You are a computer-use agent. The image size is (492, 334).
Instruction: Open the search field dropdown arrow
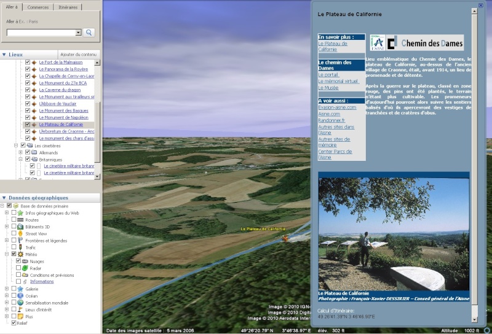click(79, 33)
